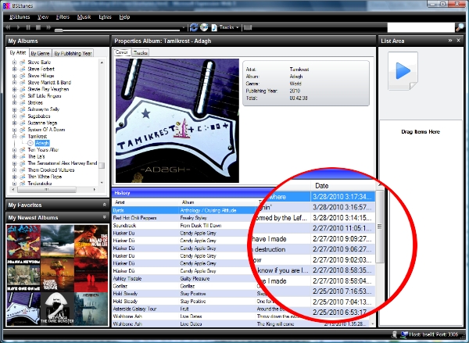Click into the toolbar search field

point(421,27)
